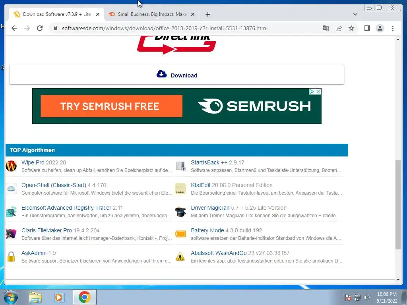Click the Abelssoft WashAndGo icon

click(180, 257)
